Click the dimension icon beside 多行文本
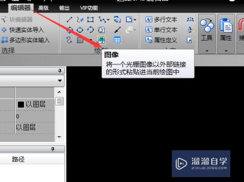244x182 pixels. [190, 20]
